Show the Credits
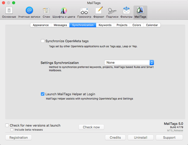The height and width of the screenshot is (145, 188). click(115, 137)
